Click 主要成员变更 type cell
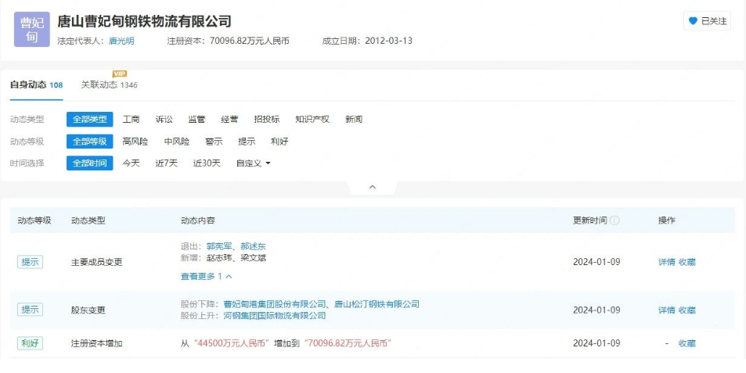This screenshot has height=373, width=746. click(96, 262)
